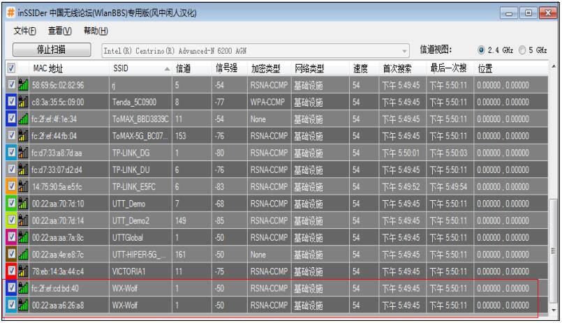Click signal value -83
Image resolution: width=562 pixels, height=323 pixels.
(219, 186)
